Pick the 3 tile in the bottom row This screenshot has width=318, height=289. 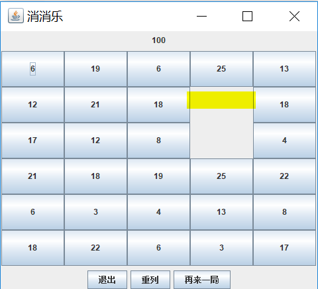click(x=221, y=248)
